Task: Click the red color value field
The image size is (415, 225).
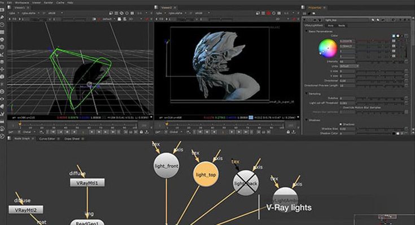Action: 347,41
